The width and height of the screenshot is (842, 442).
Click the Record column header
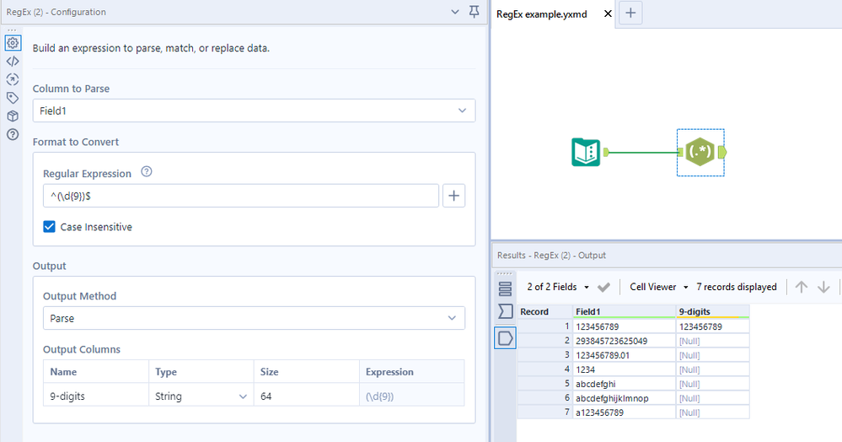tap(545, 312)
